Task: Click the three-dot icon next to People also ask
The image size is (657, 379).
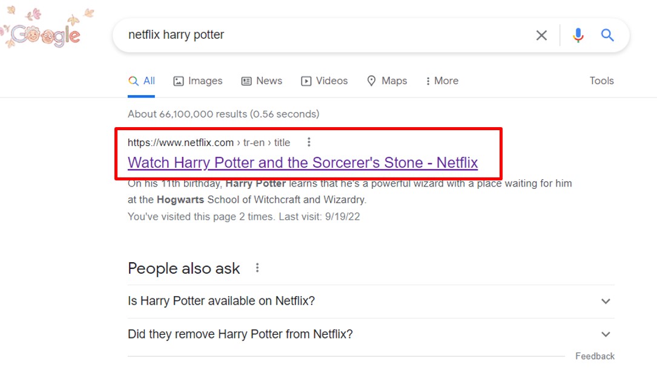Action: point(257,267)
